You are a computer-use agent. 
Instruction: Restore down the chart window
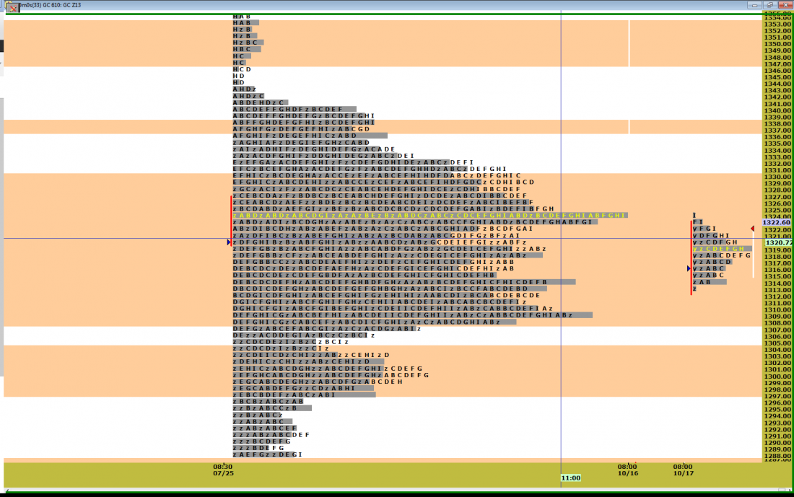770,4
